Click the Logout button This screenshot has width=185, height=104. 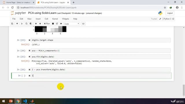[170, 13]
